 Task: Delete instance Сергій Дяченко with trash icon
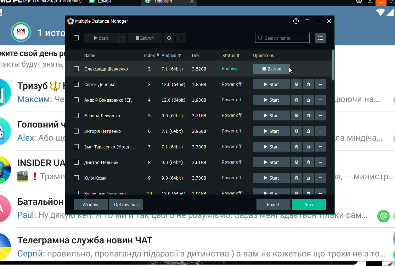308,84
